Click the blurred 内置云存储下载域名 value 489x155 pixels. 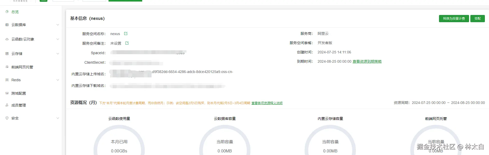167,86
